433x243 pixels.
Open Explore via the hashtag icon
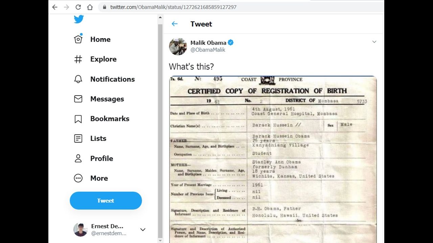pyautogui.click(x=78, y=59)
